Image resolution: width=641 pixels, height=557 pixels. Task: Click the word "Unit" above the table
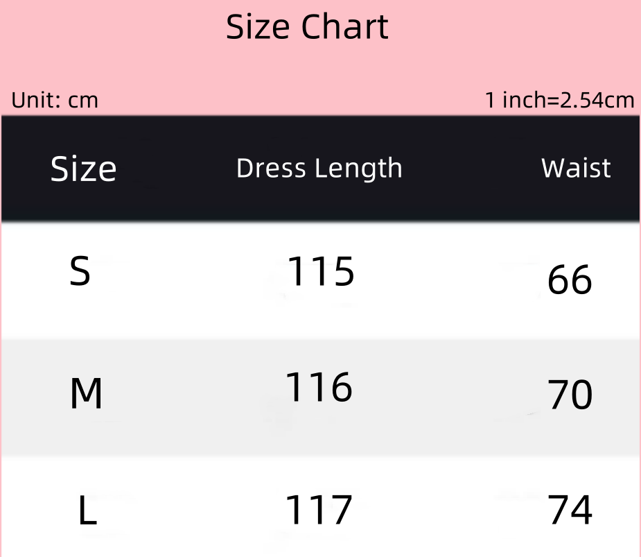coord(35,101)
